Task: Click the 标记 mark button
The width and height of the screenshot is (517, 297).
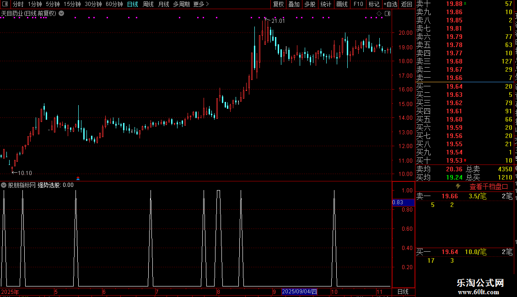Action: (374, 4)
